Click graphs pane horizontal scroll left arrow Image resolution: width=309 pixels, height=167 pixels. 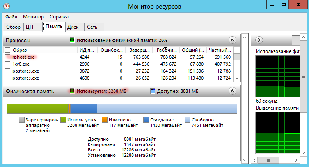tap(254, 160)
